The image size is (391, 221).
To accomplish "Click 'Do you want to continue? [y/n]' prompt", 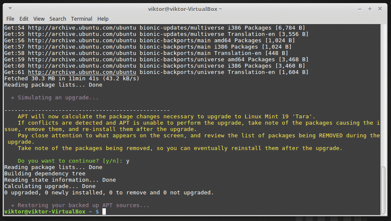I will tap(70, 161).
